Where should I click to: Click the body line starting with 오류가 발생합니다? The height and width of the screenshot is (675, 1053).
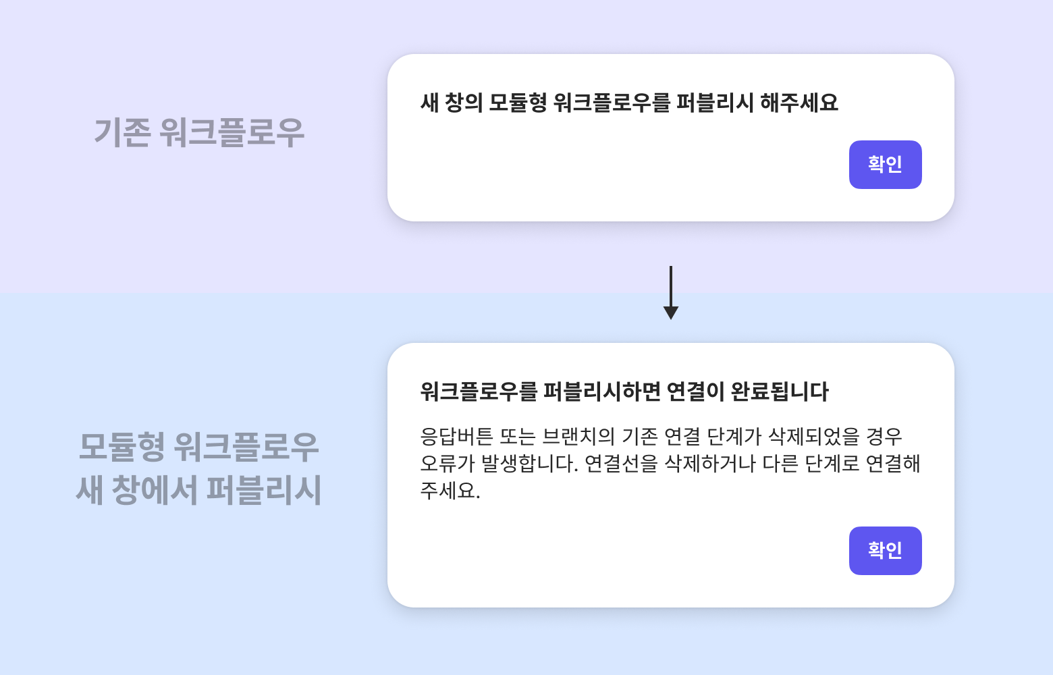click(x=670, y=464)
